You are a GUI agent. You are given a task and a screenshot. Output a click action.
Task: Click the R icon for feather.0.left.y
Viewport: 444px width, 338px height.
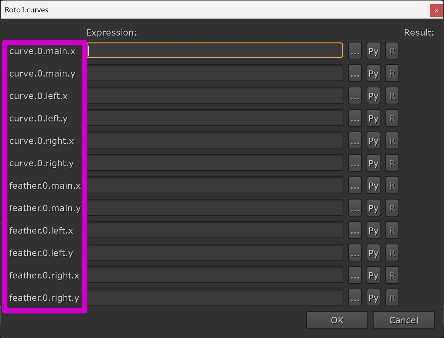(392, 253)
